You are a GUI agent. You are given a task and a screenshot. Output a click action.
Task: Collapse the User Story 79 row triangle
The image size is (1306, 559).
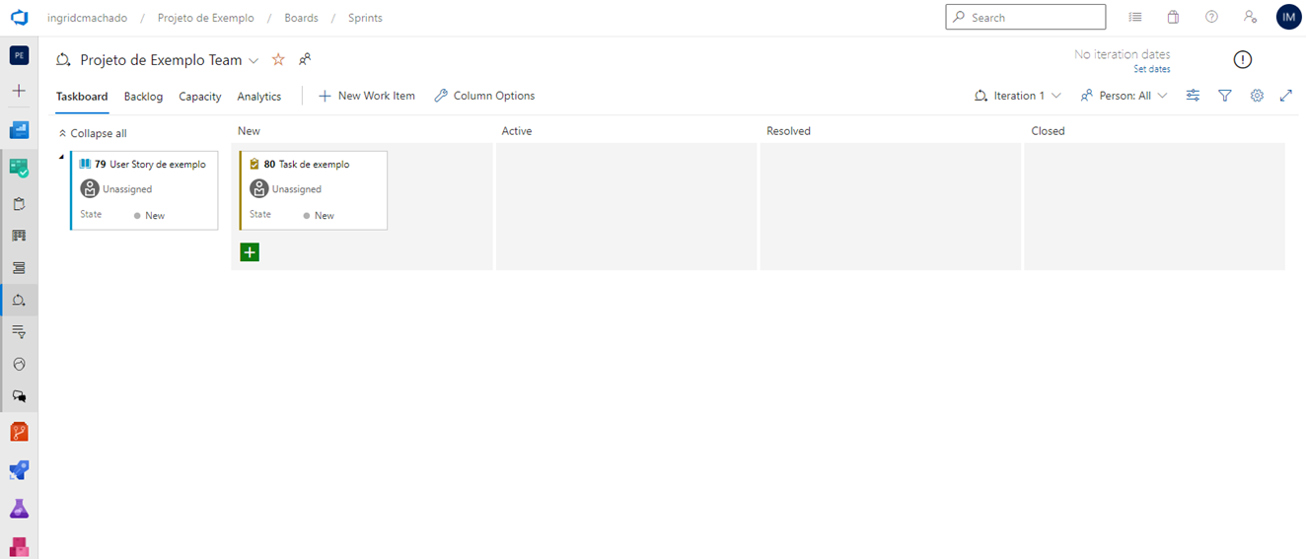pyautogui.click(x=61, y=157)
